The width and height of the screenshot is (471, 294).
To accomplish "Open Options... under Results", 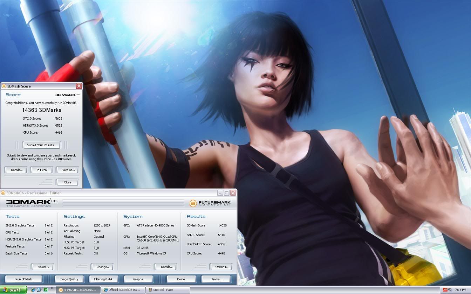I will (x=221, y=267).
